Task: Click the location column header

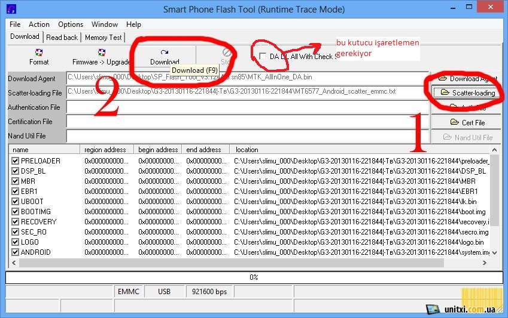Action: [360, 150]
